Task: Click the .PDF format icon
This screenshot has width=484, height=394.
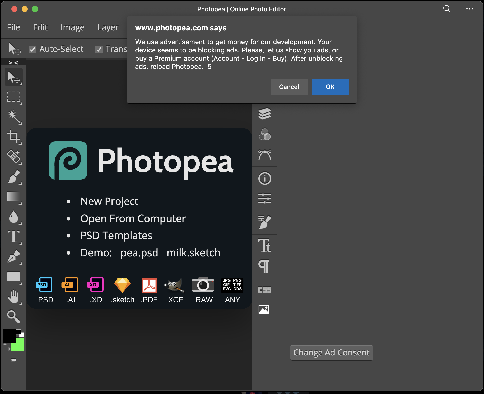Action: tap(149, 285)
